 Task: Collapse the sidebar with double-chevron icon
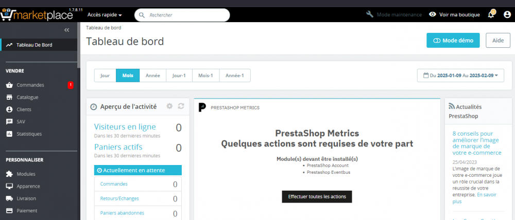66,30
